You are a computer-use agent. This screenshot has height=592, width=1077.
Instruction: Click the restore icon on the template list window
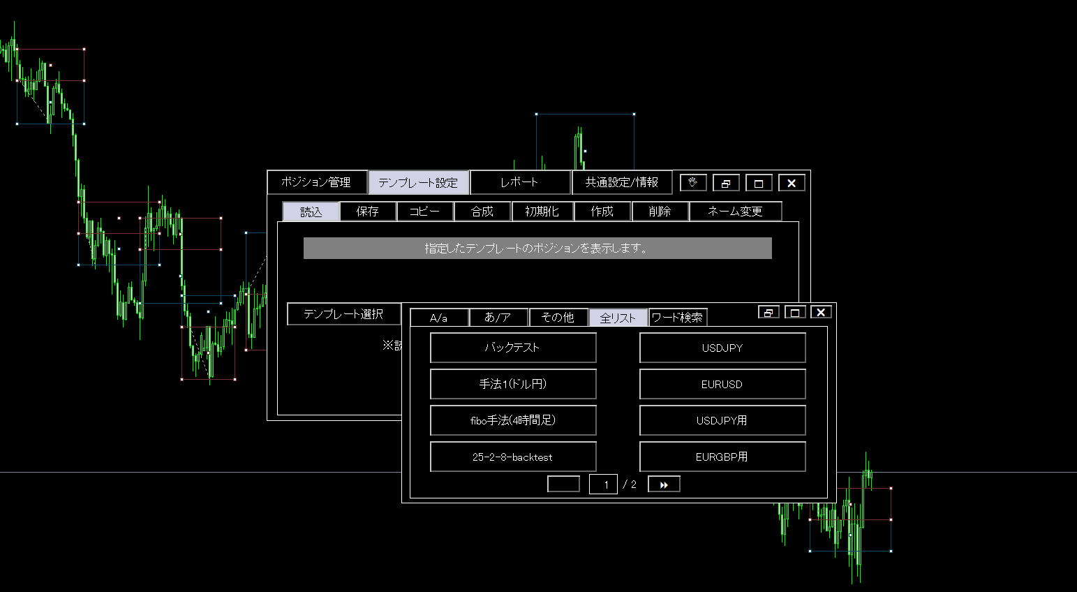tap(768, 311)
